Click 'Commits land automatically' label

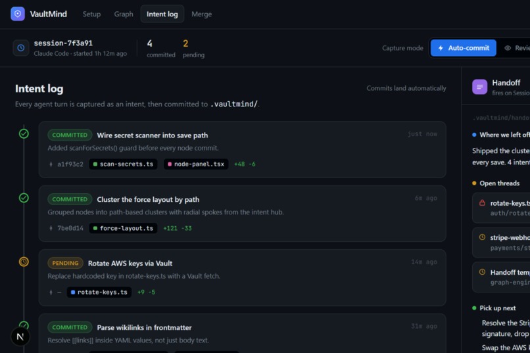click(x=406, y=88)
